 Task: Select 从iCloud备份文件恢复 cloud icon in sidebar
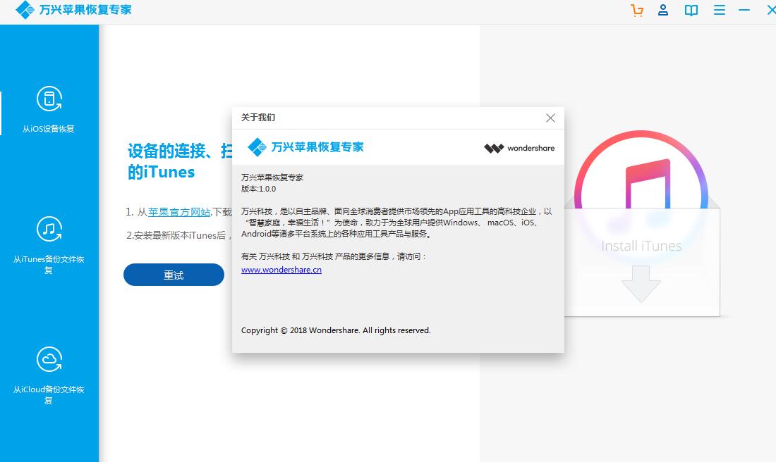pos(49,359)
